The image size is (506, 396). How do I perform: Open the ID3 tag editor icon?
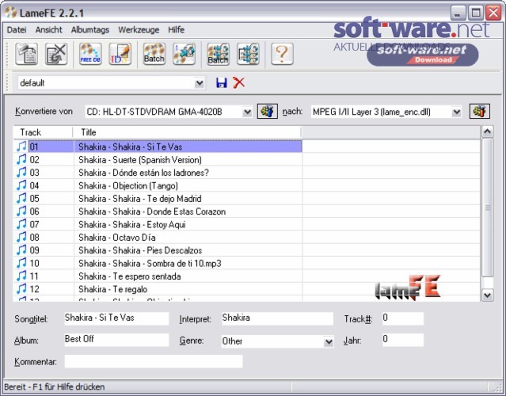120,54
